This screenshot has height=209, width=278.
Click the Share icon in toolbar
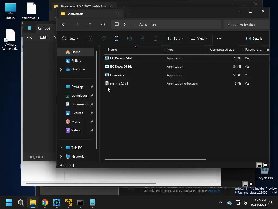point(143,38)
